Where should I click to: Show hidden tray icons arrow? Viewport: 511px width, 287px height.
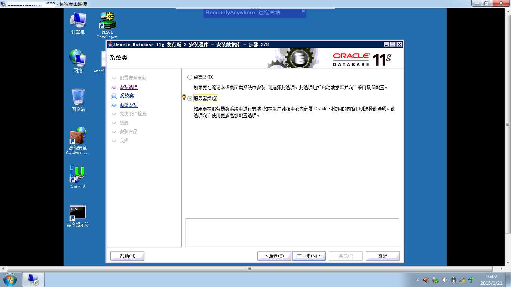[x=417, y=280]
